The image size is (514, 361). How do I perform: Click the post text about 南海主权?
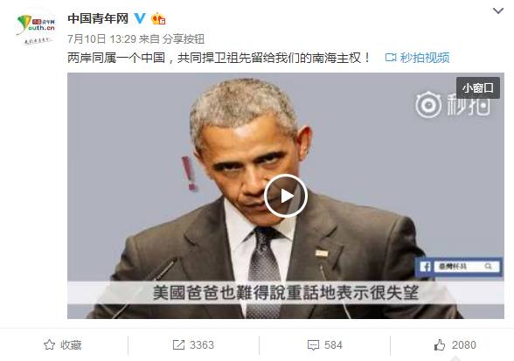[219, 58]
